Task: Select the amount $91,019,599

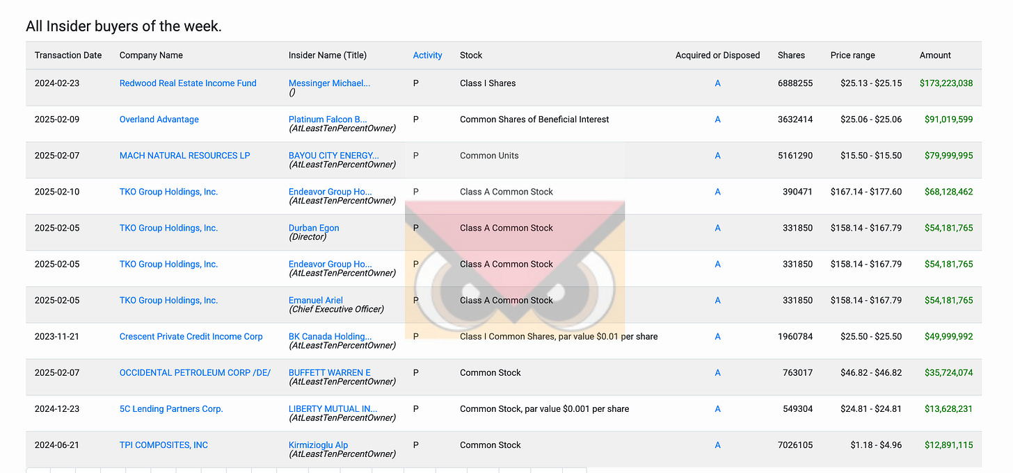Action: pyautogui.click(x=949, y=119)
